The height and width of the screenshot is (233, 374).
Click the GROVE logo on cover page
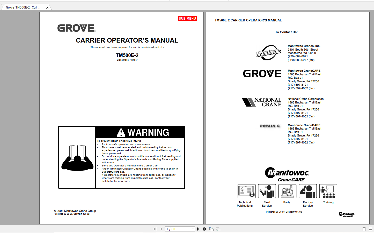[x=76, y=28]
